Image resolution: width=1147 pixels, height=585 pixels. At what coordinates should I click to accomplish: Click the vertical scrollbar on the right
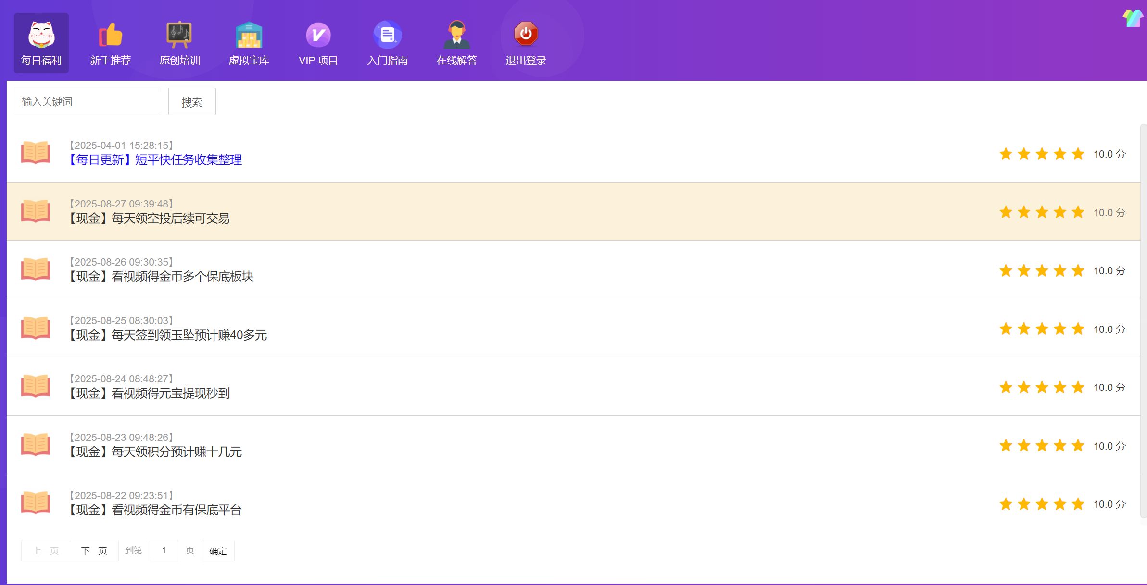(x=1143, y=321)
